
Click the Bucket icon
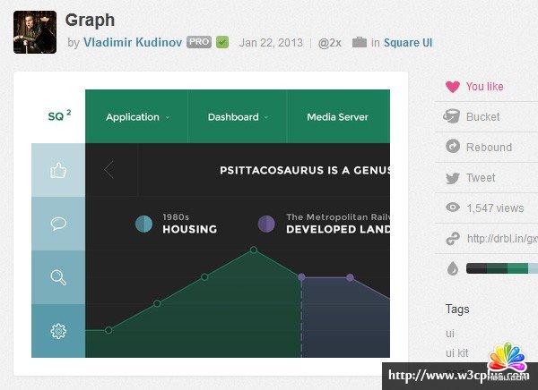[452, 117]
